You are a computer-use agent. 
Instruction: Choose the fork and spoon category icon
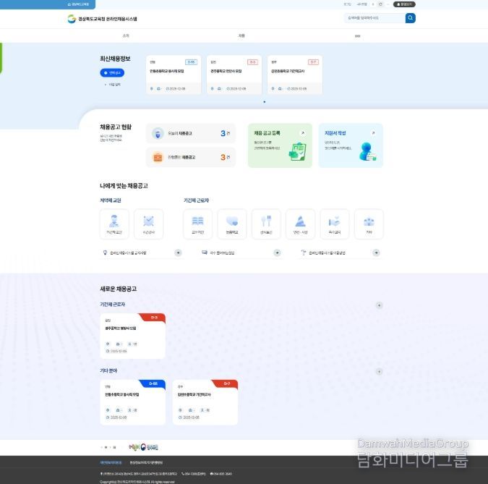266,224
